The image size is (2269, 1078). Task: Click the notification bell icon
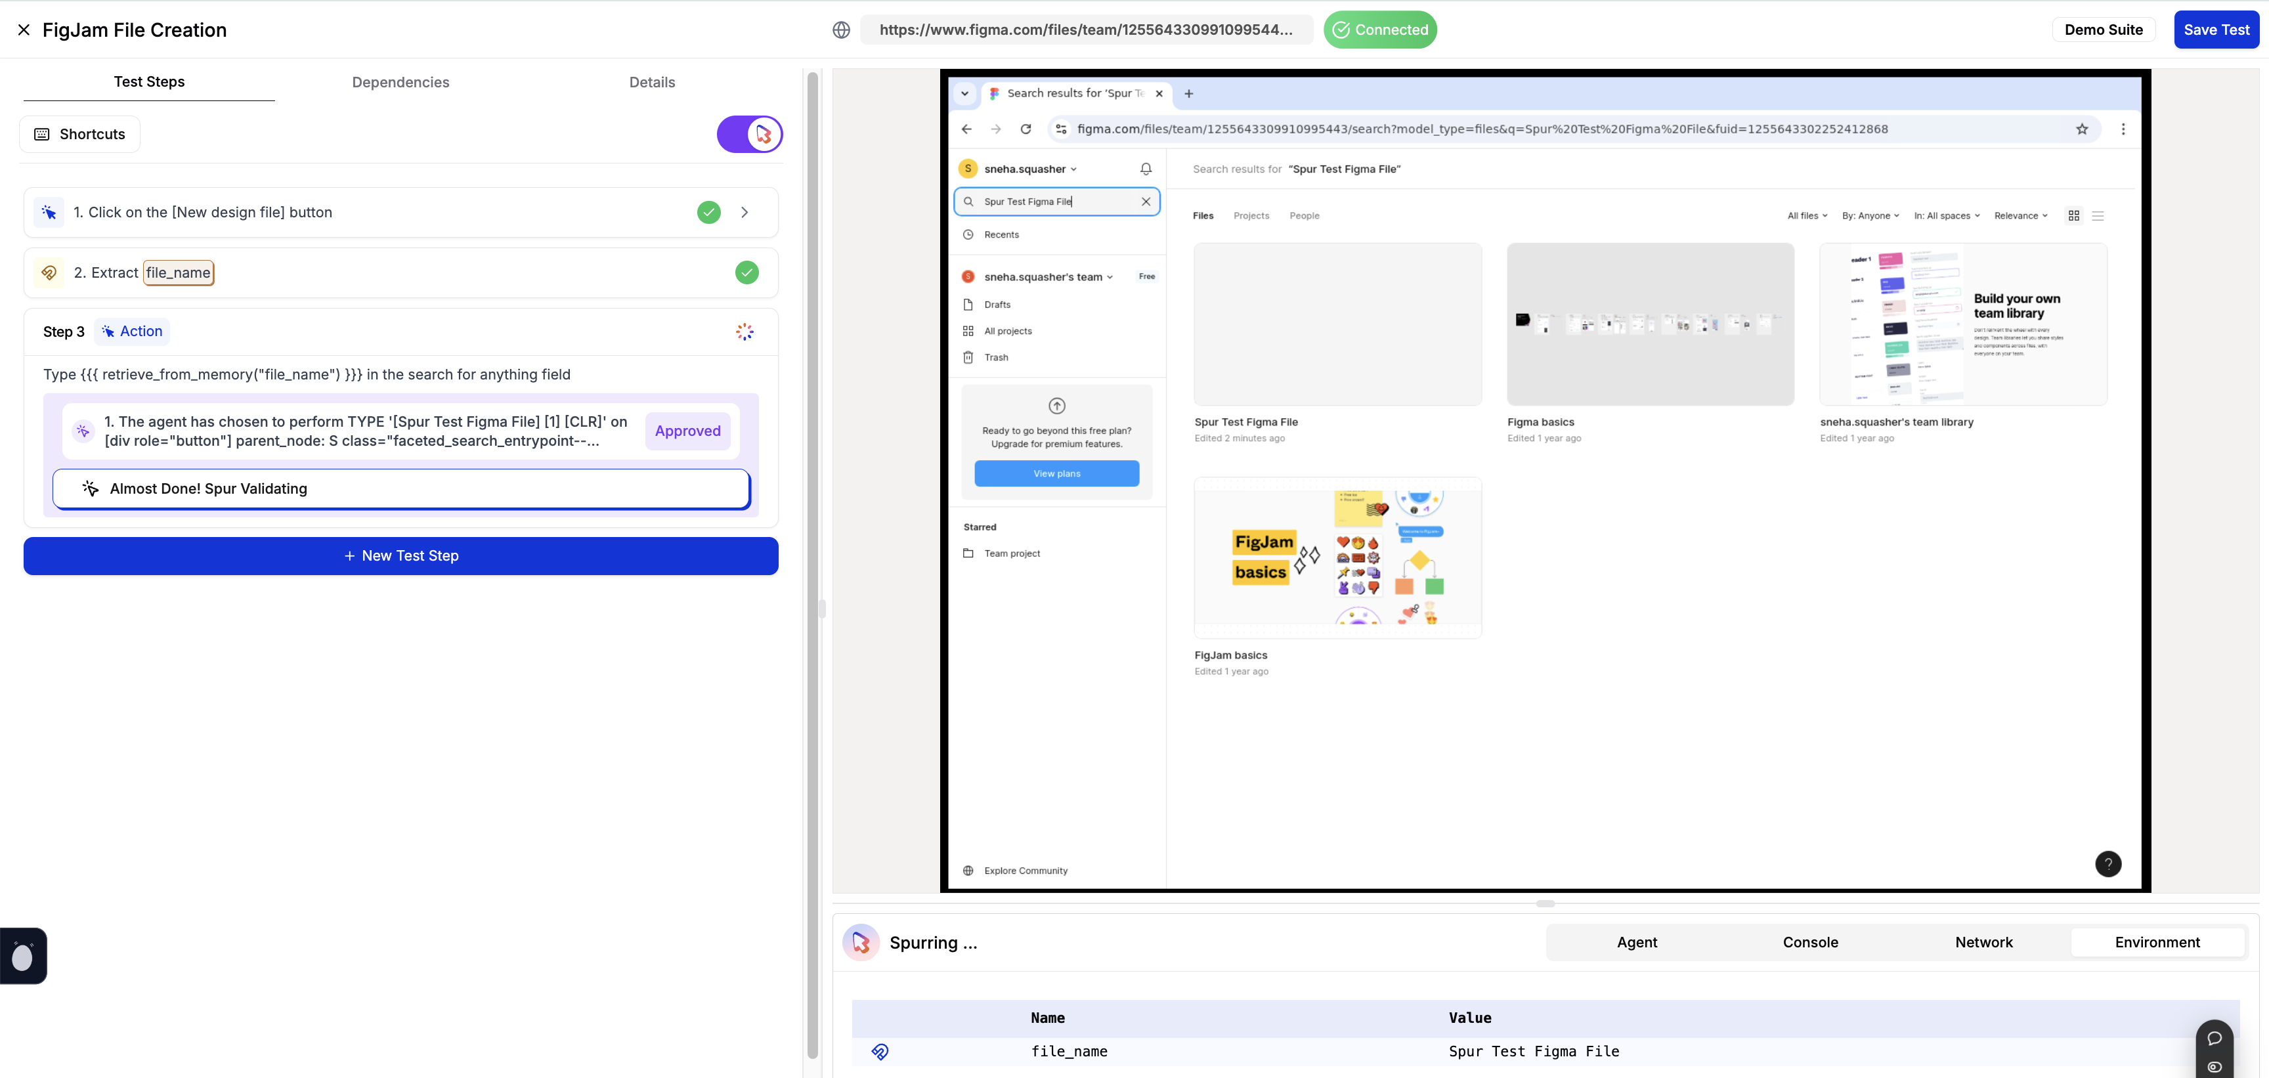coord(1146,168)
